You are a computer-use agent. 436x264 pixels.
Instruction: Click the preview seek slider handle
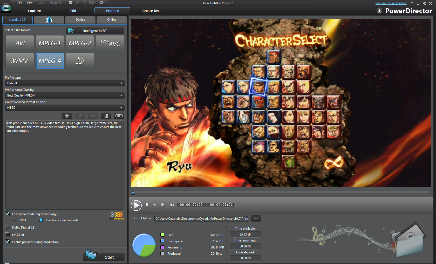point(133,193)
